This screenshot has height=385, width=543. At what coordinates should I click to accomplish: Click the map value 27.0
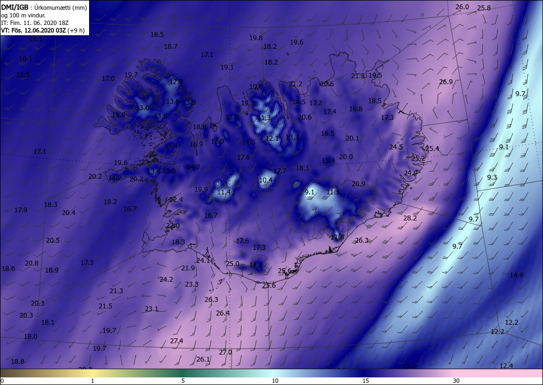[x=225, y=352]
